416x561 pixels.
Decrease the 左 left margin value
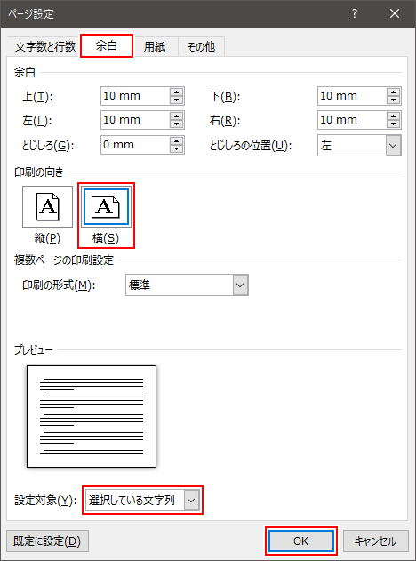pyautogui.click(x=176, y=124)
